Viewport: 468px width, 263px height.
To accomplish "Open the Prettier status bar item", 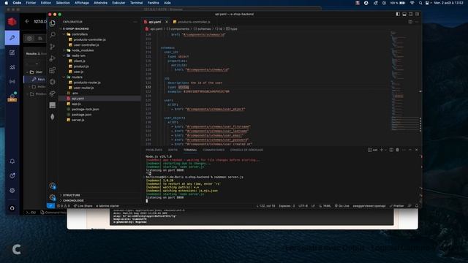I will click(x=396, y=206).
